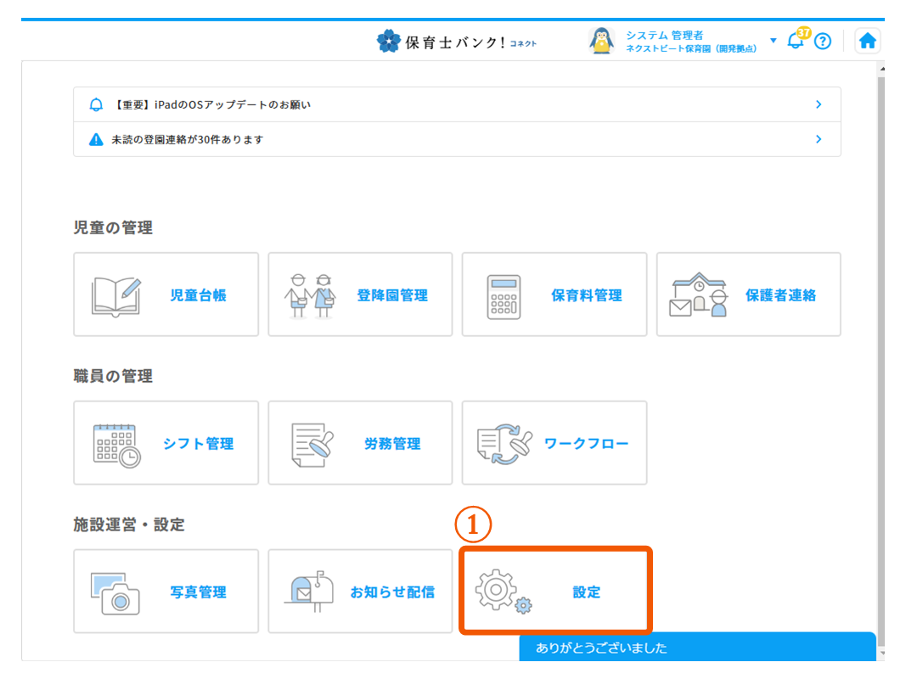Click the home icon in header
Viewport: 906px width, 679px height.
click(867, 41)
